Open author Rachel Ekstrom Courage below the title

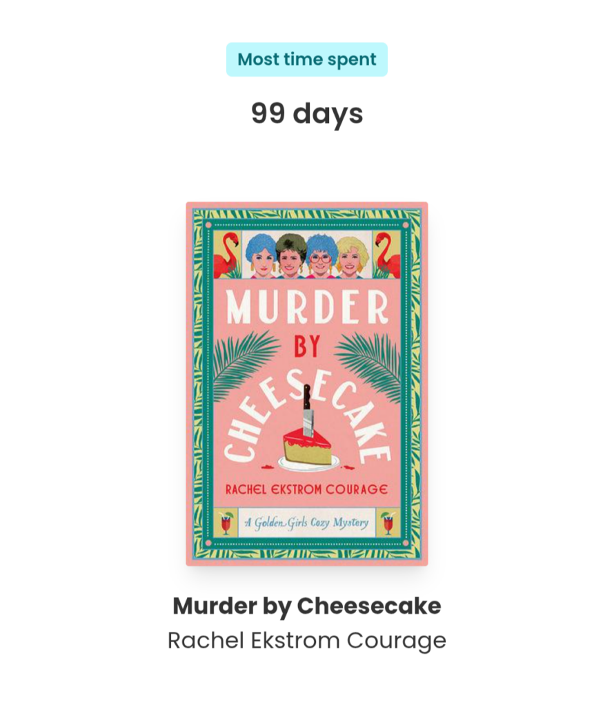pyautogui.click(x=307, y=640)
